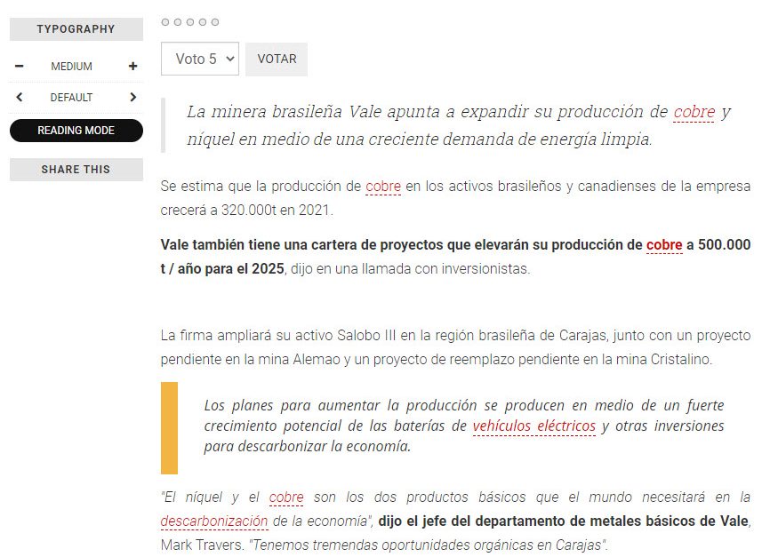This screenshot has width=762, height=557.
Task: Click the Typography panel header
Action: click(76, 29)
